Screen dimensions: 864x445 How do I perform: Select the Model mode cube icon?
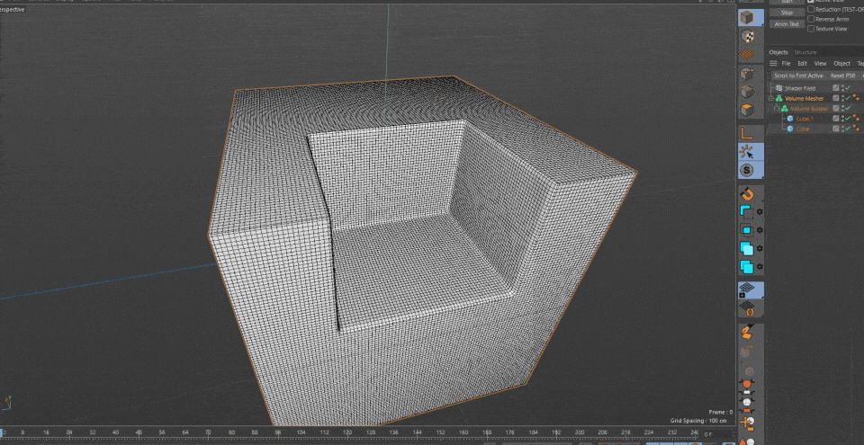coord(746,18)
